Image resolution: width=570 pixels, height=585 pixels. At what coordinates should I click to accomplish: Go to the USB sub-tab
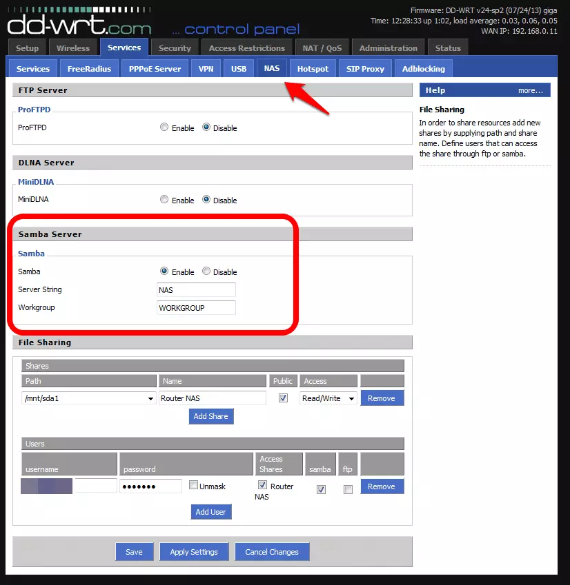tap(239, 69)
